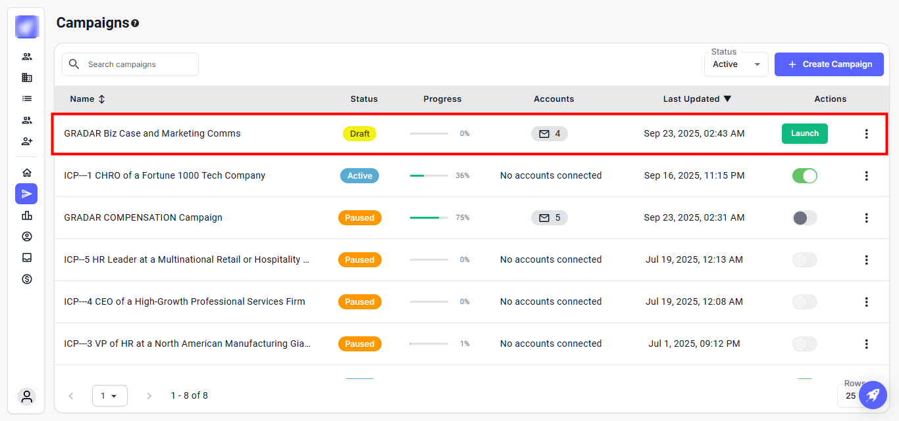Open three-dot menu for ICP---3 VP of HR

(x=866, y=343)
